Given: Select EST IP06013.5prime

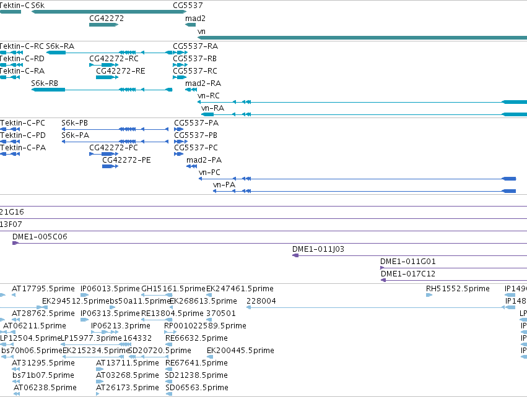Looking at the screenshot, I should [110, 289].
